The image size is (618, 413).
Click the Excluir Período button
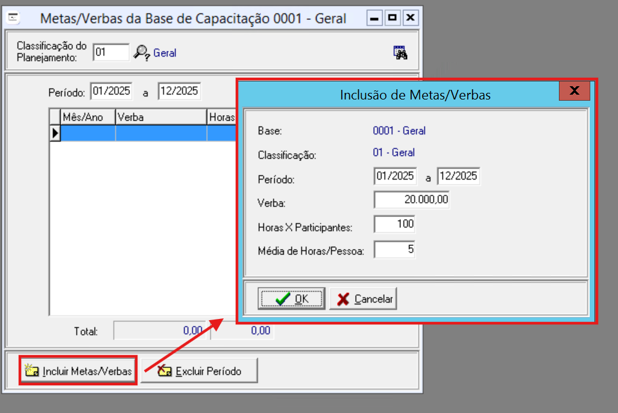pos(200,371)
